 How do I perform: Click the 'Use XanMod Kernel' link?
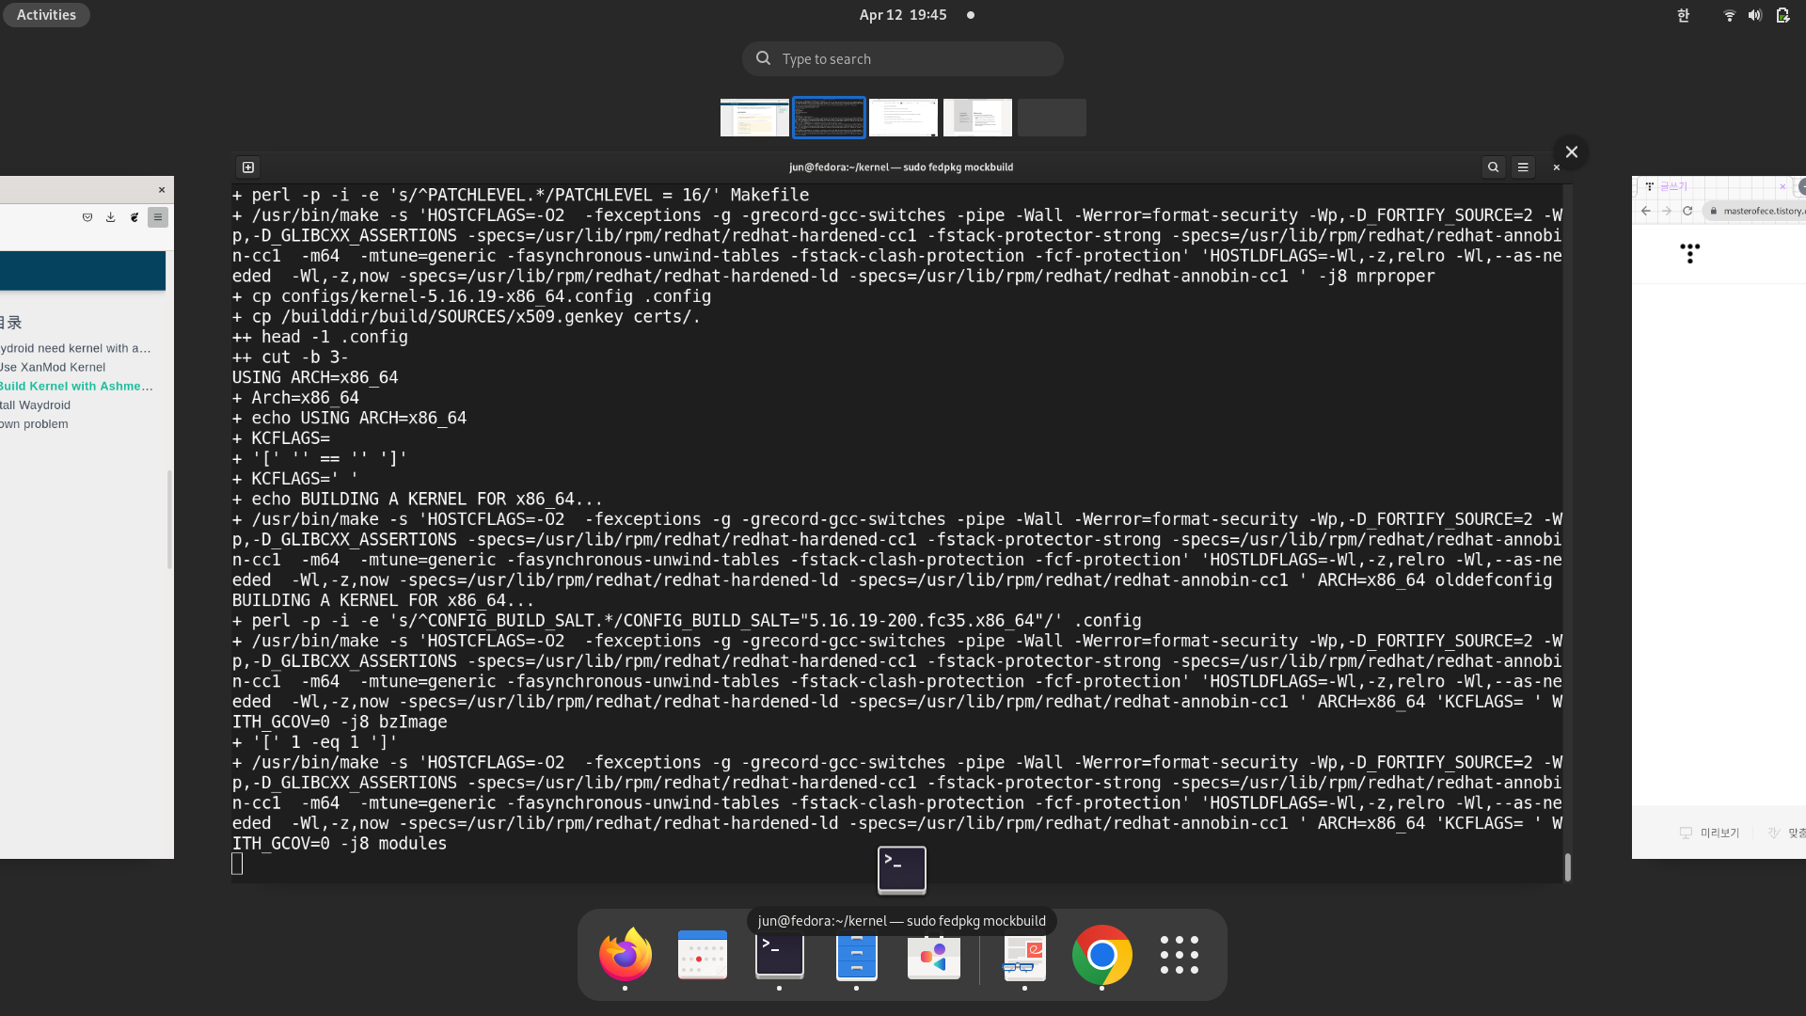(x=54, y=367)
